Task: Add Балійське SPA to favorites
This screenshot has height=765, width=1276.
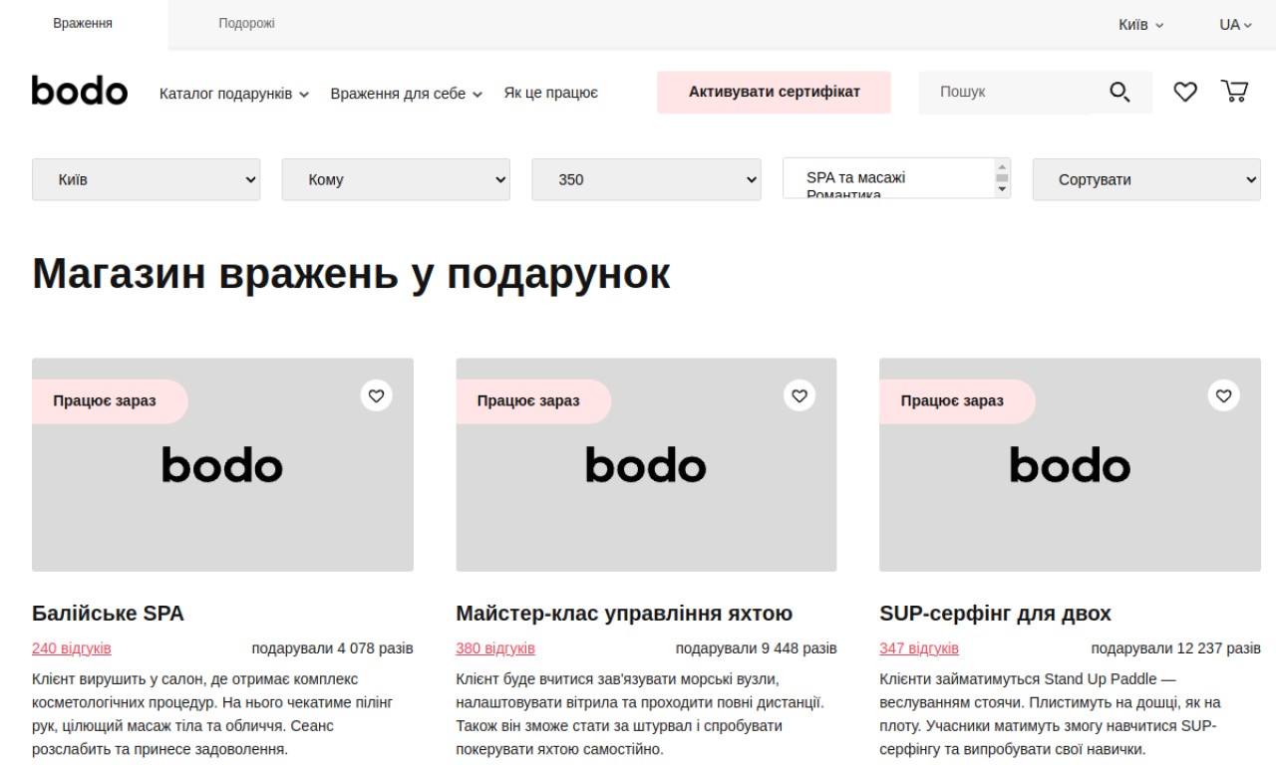Action: point(376,395)
